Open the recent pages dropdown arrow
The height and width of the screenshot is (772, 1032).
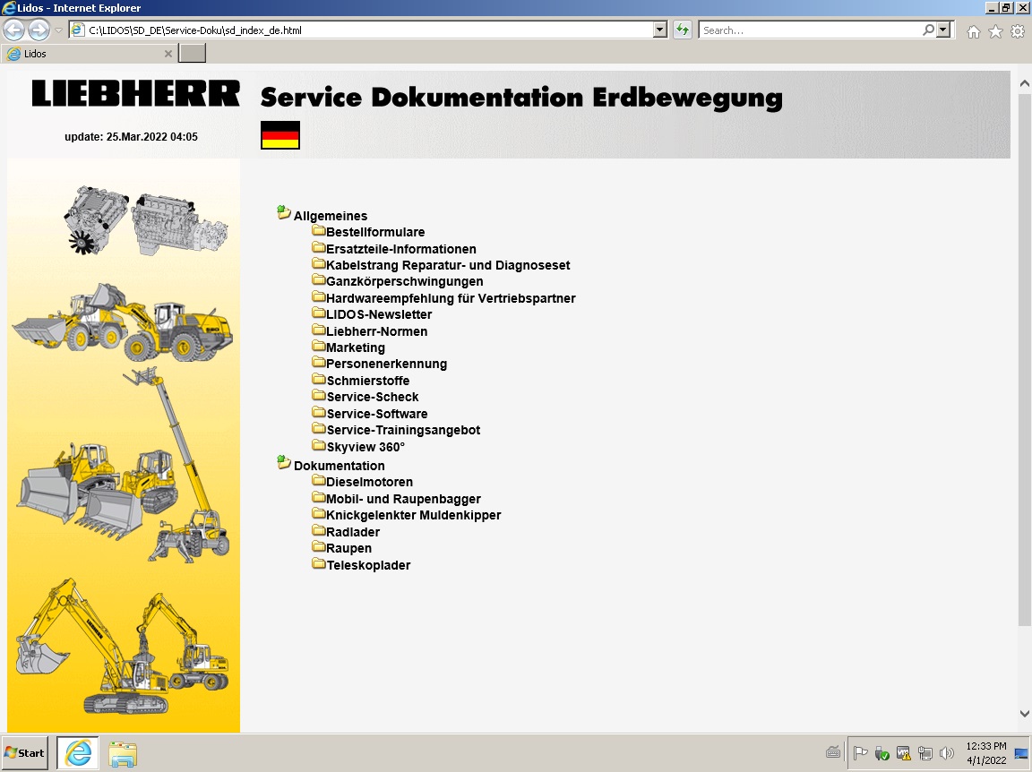58,30
